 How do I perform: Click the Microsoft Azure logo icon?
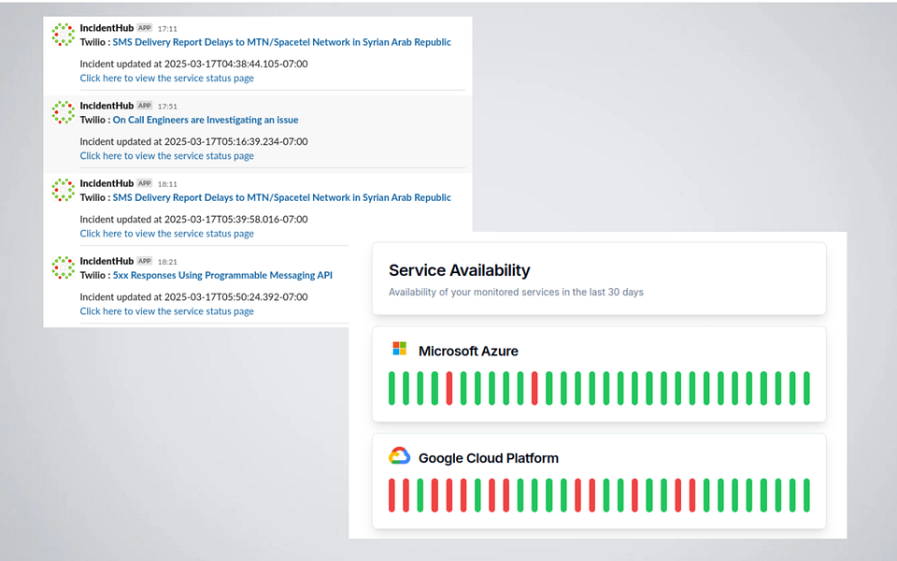coord(399,349)
